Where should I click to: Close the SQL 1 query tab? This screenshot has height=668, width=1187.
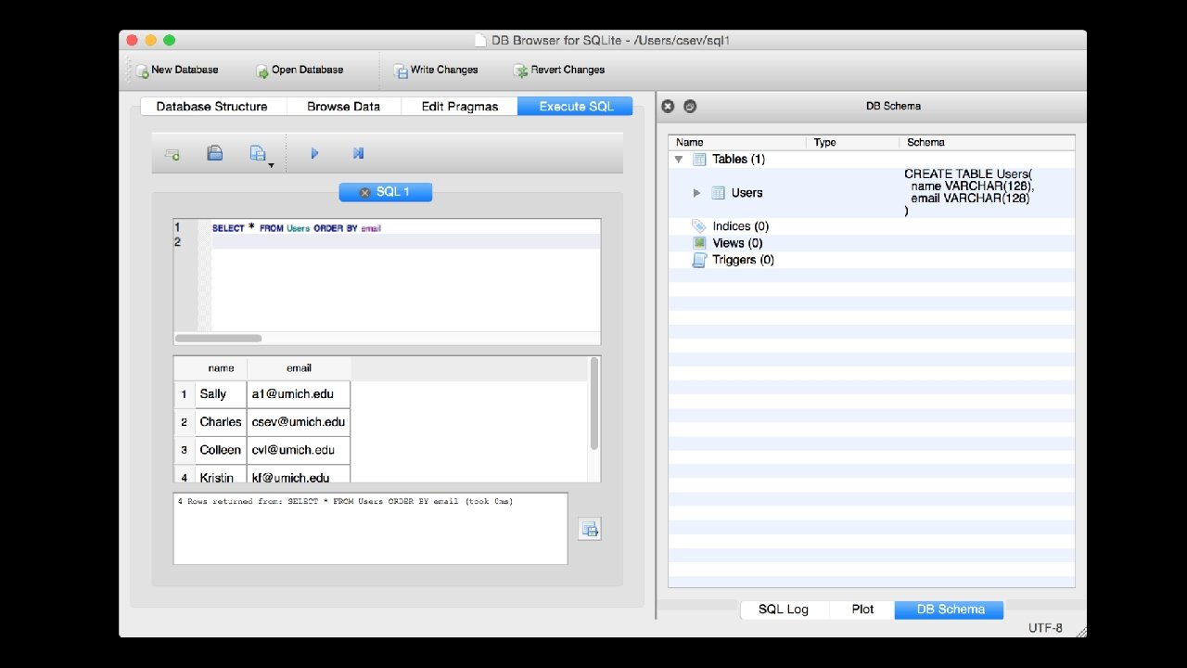click(364, 193)
